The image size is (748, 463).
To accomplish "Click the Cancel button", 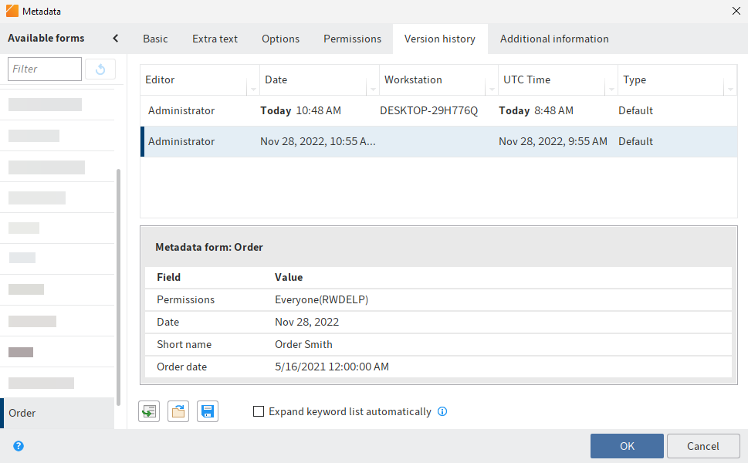I will click(x=703, y=446).
